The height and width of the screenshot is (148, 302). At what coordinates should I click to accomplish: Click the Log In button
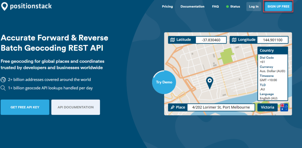[254, 6]
